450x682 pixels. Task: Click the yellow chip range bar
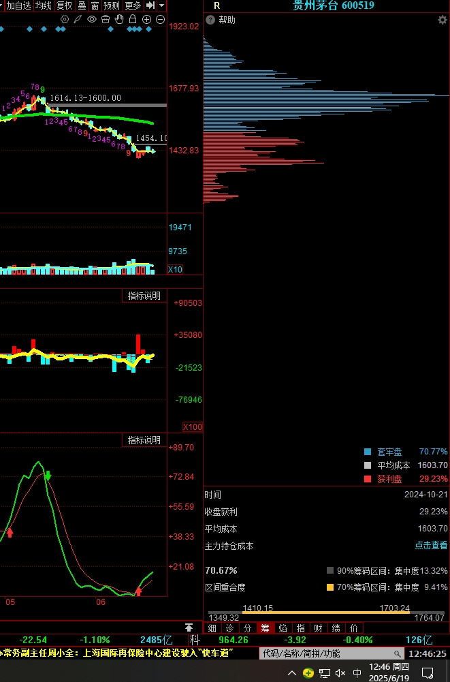(325, 613)
